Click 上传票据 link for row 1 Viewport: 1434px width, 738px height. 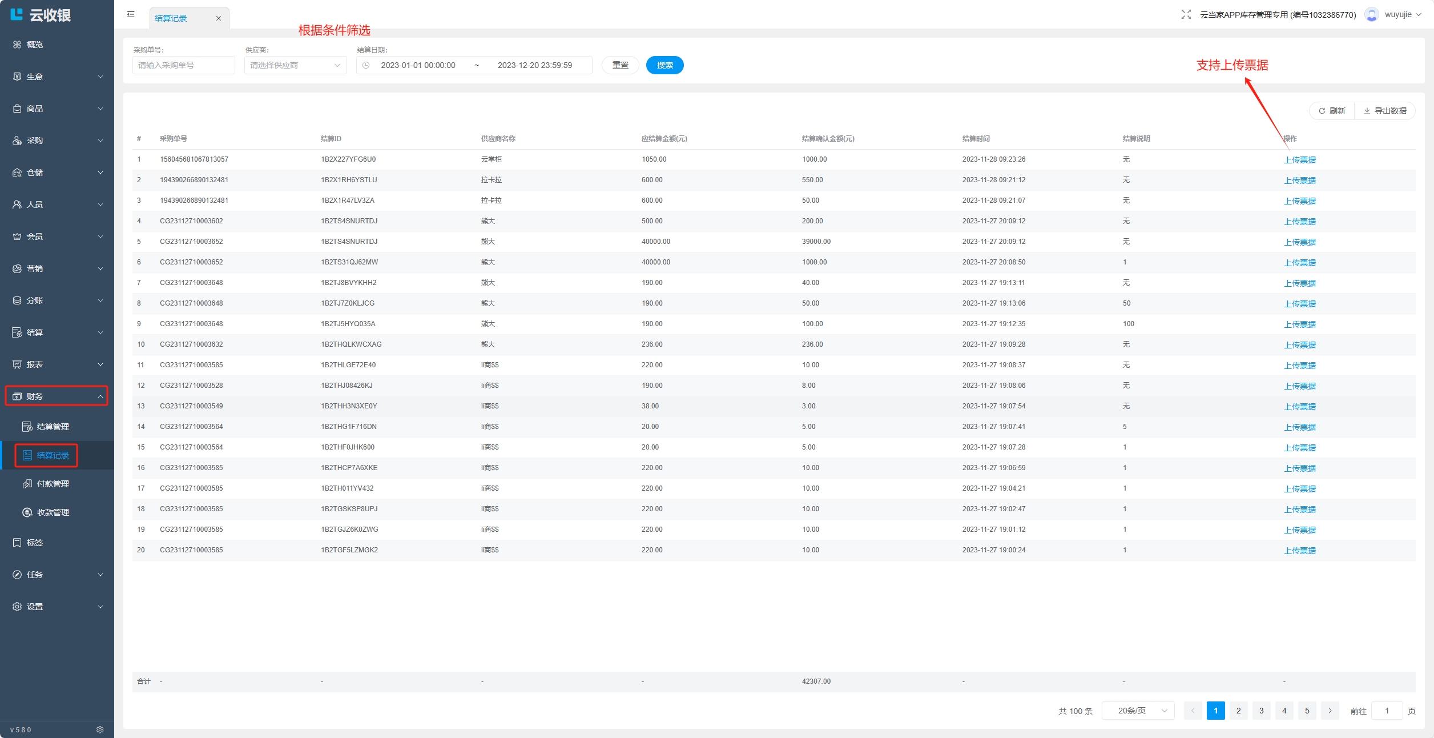point(1299,160)
